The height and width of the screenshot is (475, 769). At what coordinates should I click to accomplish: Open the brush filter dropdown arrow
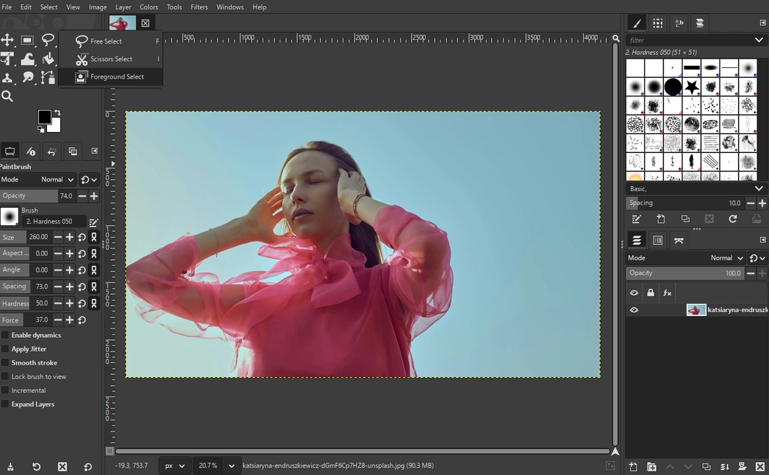758,40
